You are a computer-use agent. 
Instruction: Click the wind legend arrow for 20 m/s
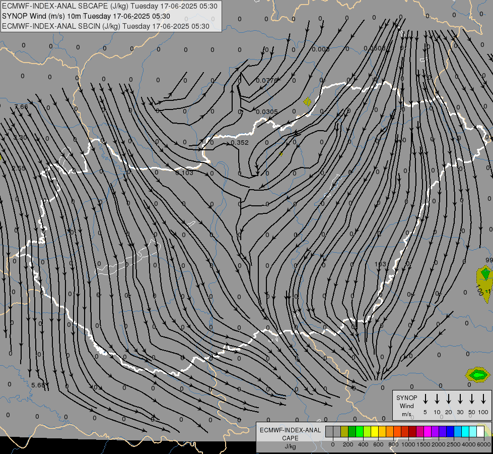pyautogui.click(x=449, y=399)
